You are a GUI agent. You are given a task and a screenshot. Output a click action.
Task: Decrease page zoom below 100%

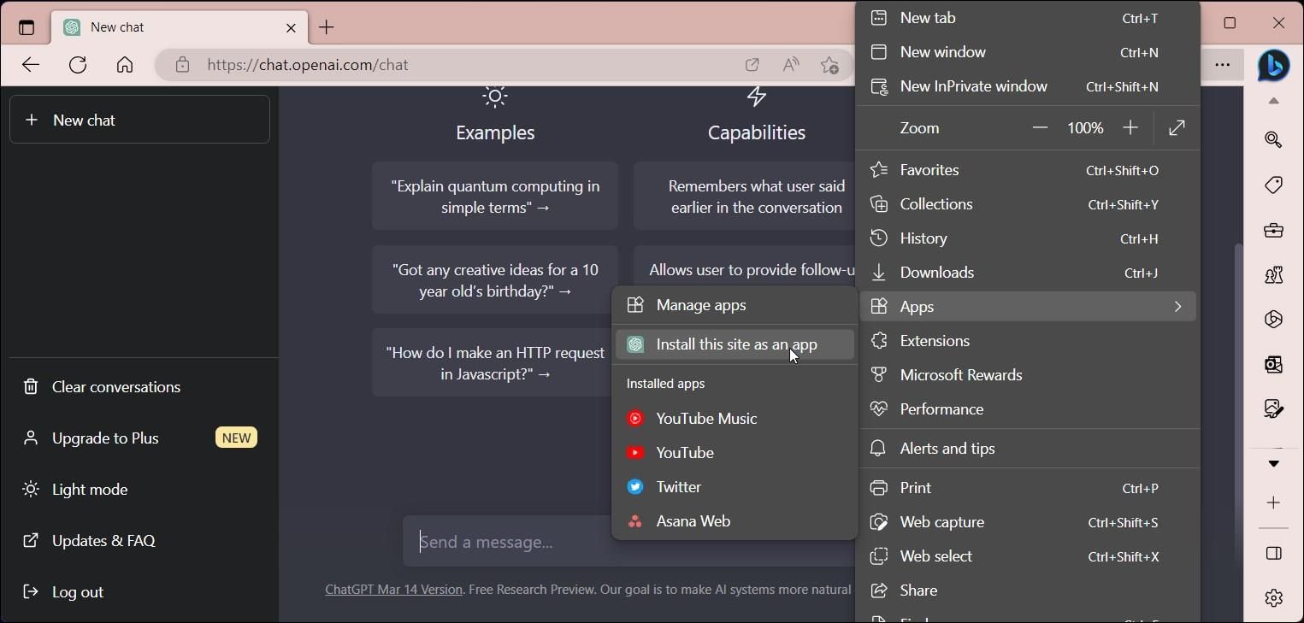click(1040, 127)
